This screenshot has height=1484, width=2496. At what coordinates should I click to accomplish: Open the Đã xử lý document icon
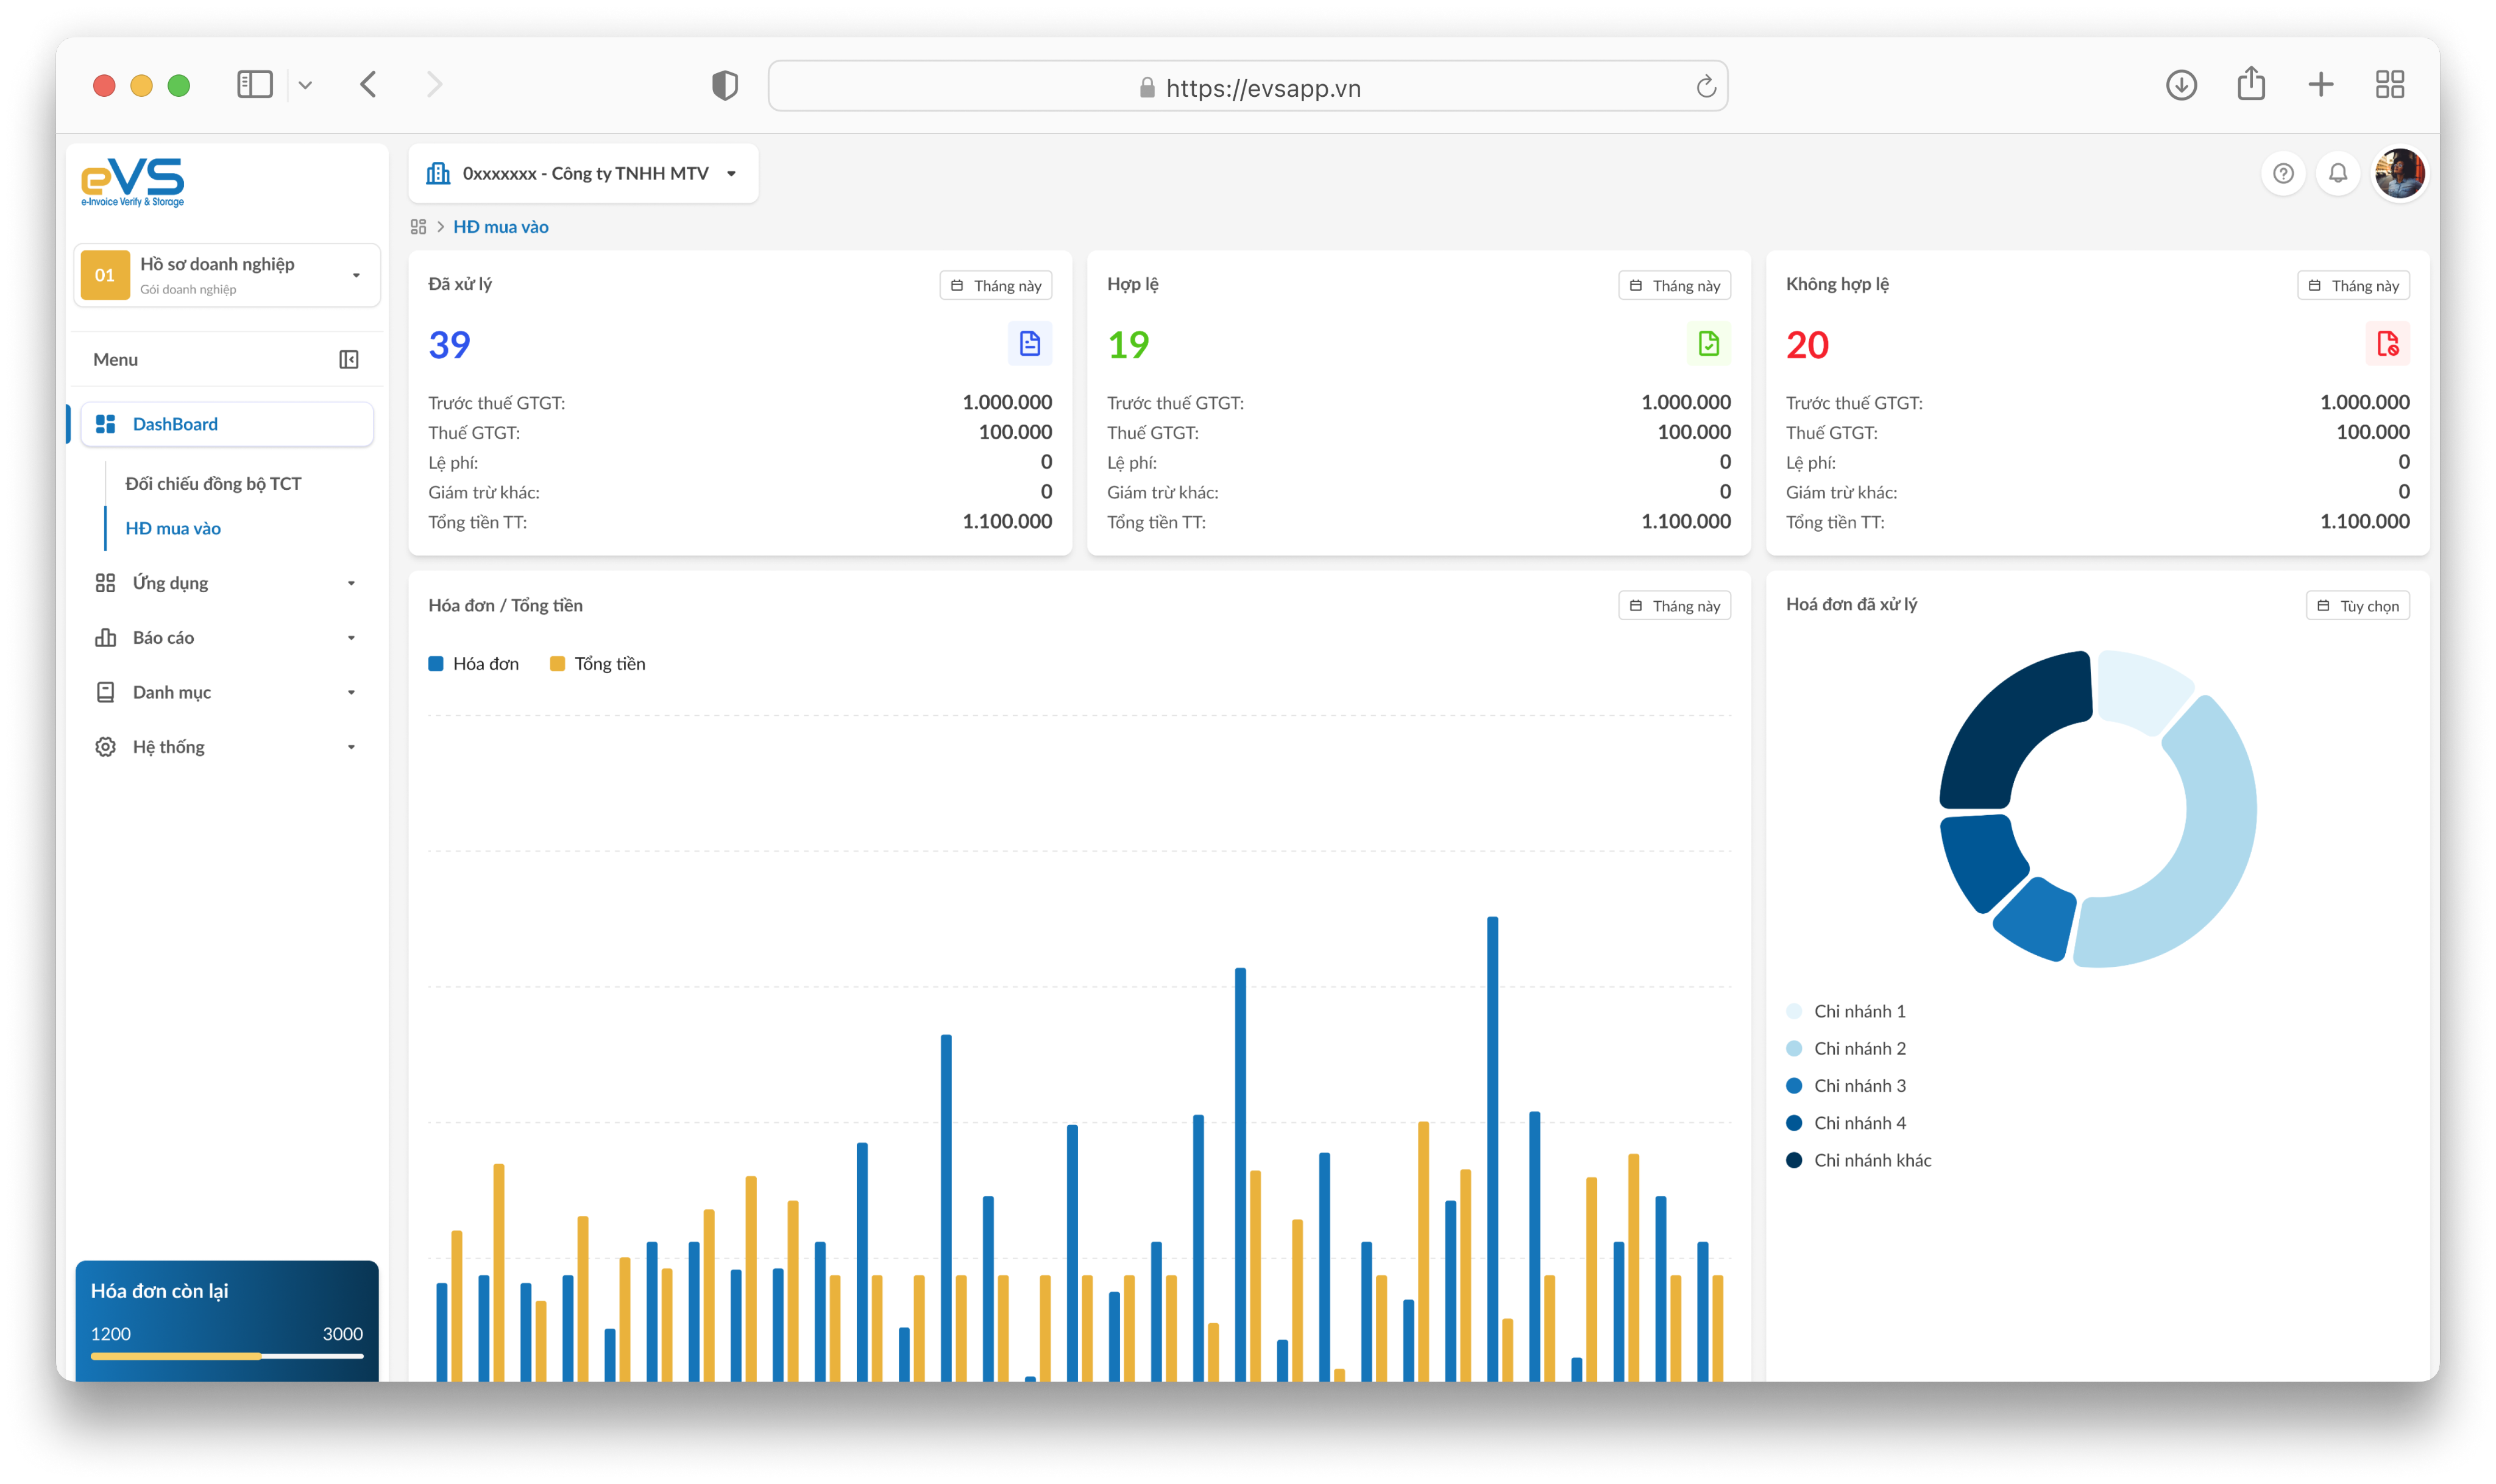[1030, 343]
